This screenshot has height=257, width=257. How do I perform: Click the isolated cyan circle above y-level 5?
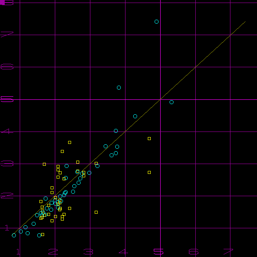tap(119, 87)
